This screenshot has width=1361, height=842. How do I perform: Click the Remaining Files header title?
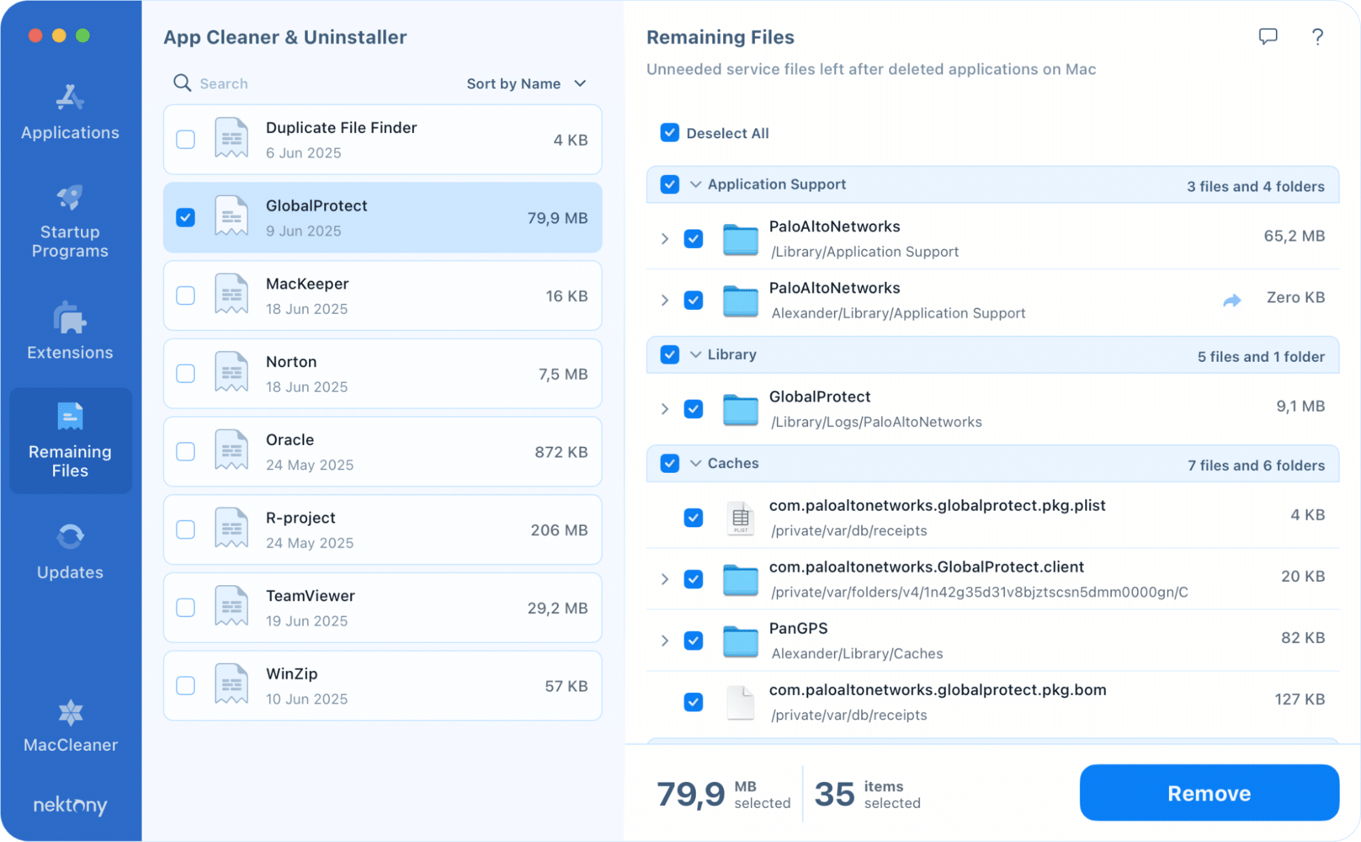coord(720,37)
